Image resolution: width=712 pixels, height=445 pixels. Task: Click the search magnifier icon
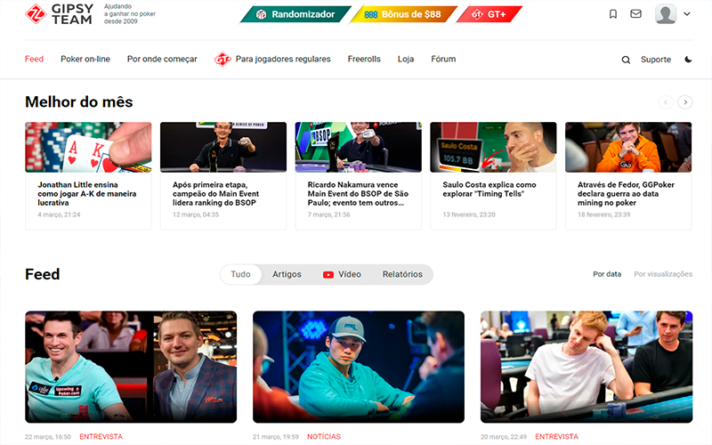click(x=626, y=60)
